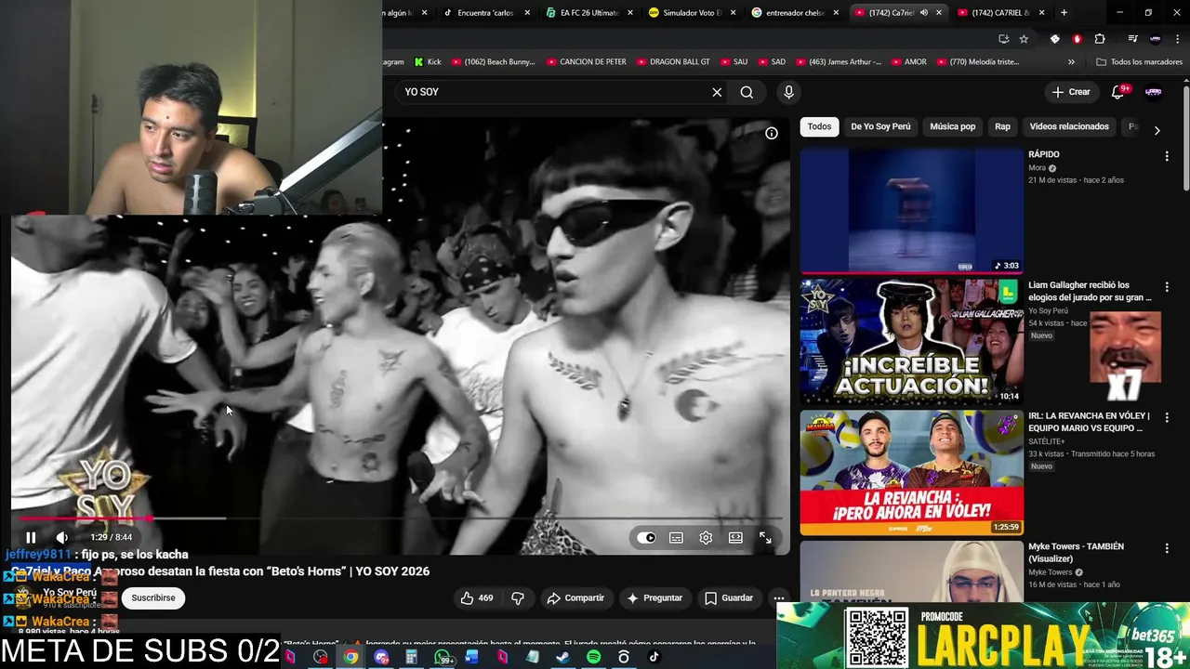Start voice search with the microphone
1190x669 pixels.
coord(788,92)
